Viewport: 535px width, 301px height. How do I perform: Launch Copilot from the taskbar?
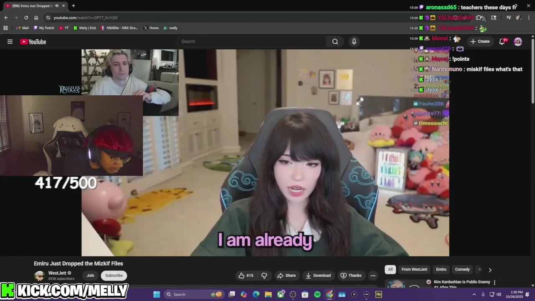pos(244,294)
